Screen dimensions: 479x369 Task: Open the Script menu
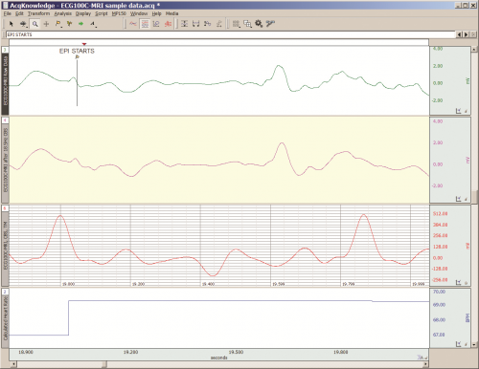pyautogui.click(x=102, y=13)
